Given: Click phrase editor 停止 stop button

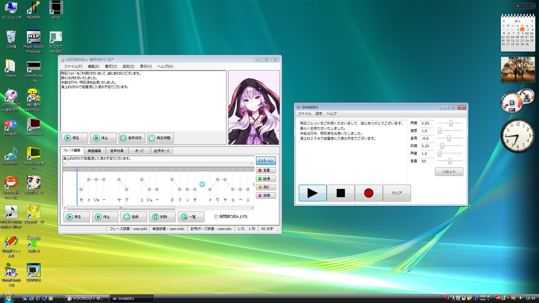Looking at the screenshot, I should [x=105, y=217].
